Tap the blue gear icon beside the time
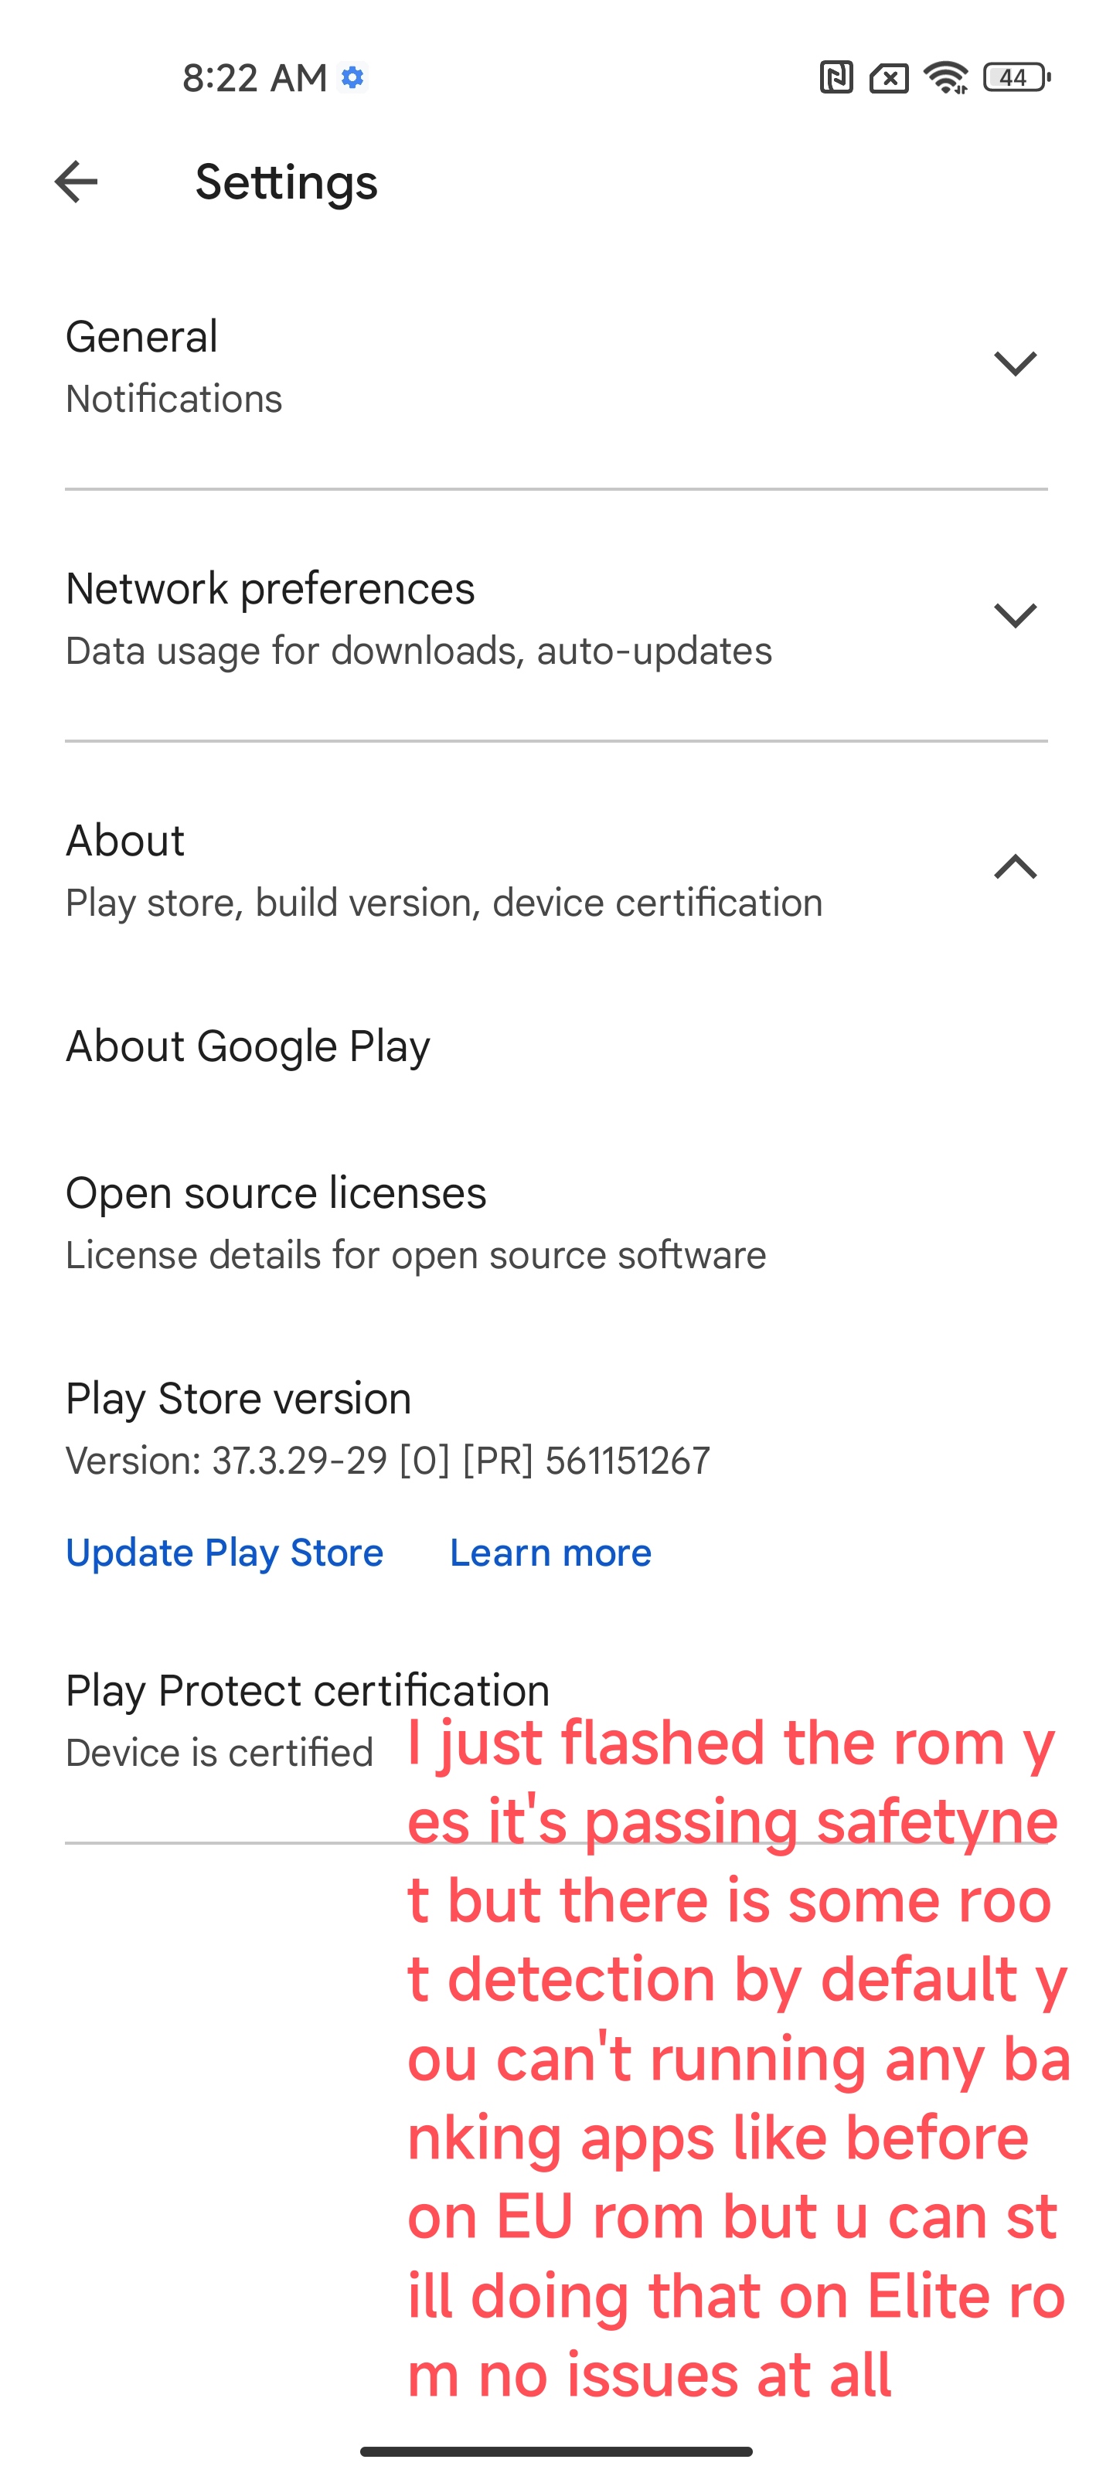This screenshot has width=1113, height=2473. (x=352, y=77)
